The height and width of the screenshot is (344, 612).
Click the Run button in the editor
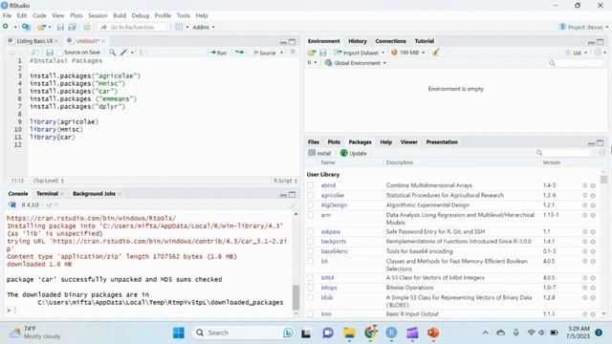click(217, 53)
